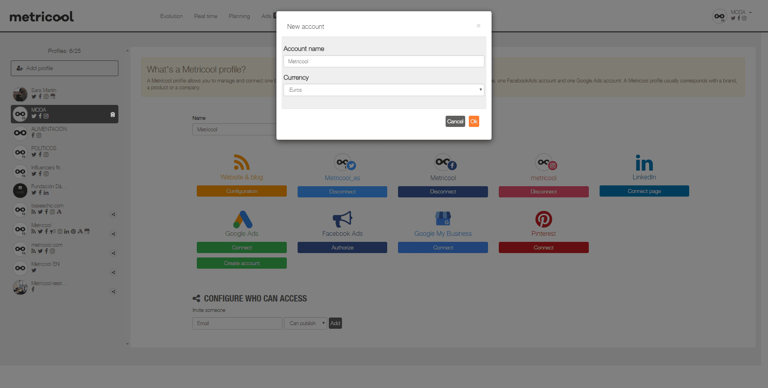The height and width of the screenshot is (388, 768).
Task: Open the Evolution menu item
Action: (171, 16)
